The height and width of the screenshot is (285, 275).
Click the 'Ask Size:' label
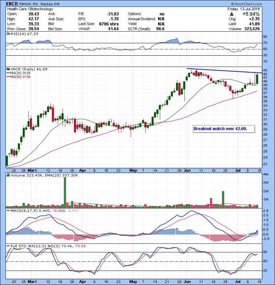pos(56,19)
